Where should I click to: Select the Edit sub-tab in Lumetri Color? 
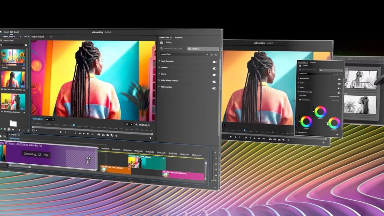point(161,42)
